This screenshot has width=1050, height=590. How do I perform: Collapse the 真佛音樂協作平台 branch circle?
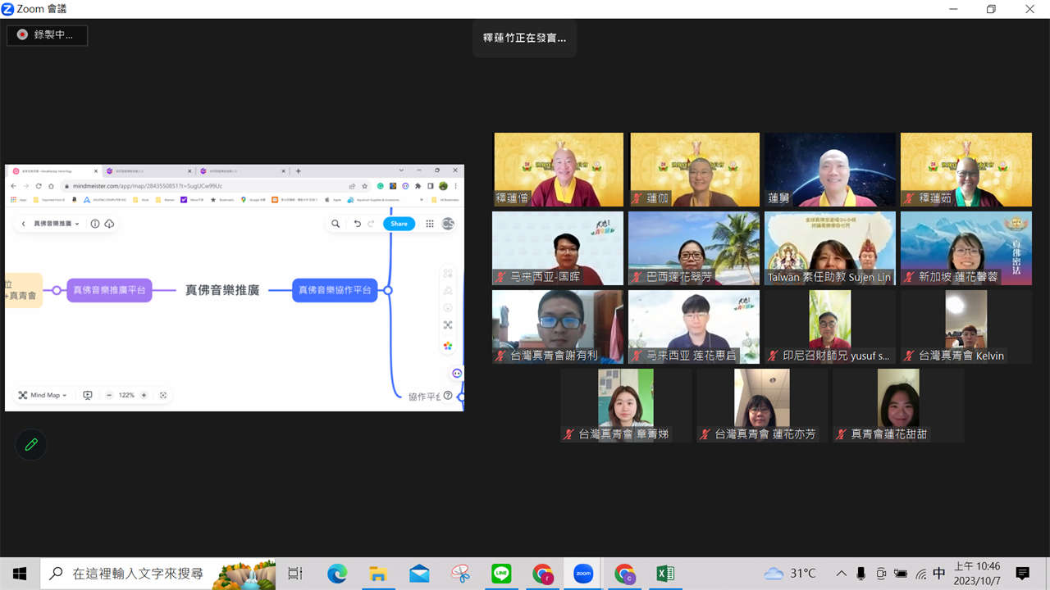(388, 290)
